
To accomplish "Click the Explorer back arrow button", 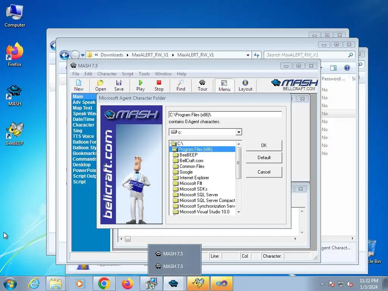I will pyautogui.click(x=64, y=55).
